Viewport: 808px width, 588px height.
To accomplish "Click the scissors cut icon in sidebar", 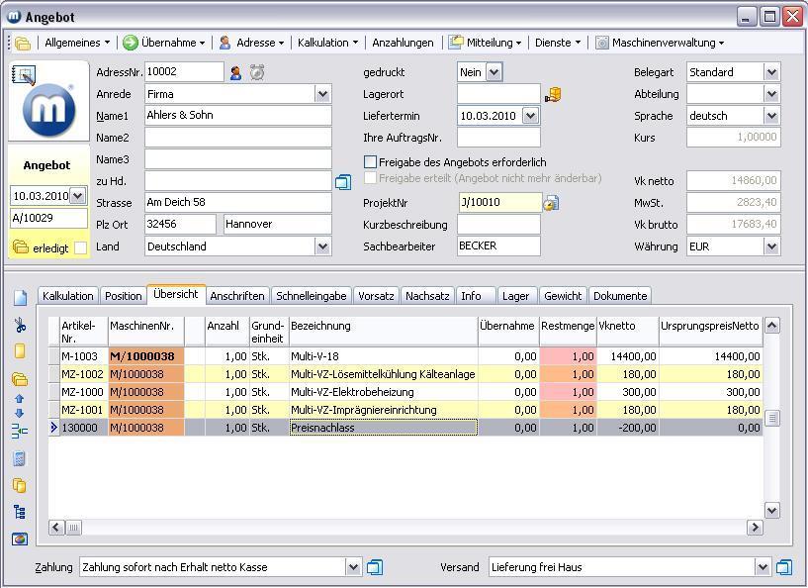I will click(20, 326).
